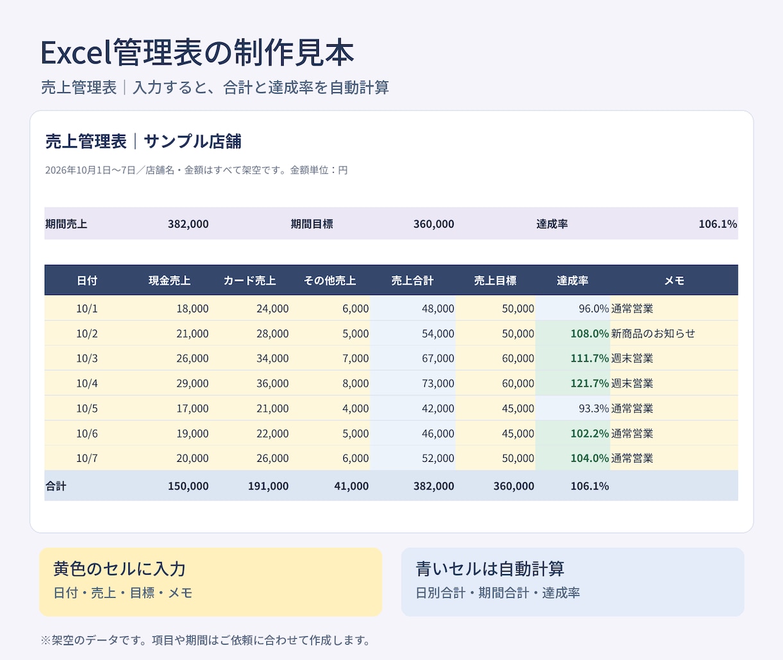
Task: Click the 青いセルは自動計算 legend card
Action: pos(572,582)
